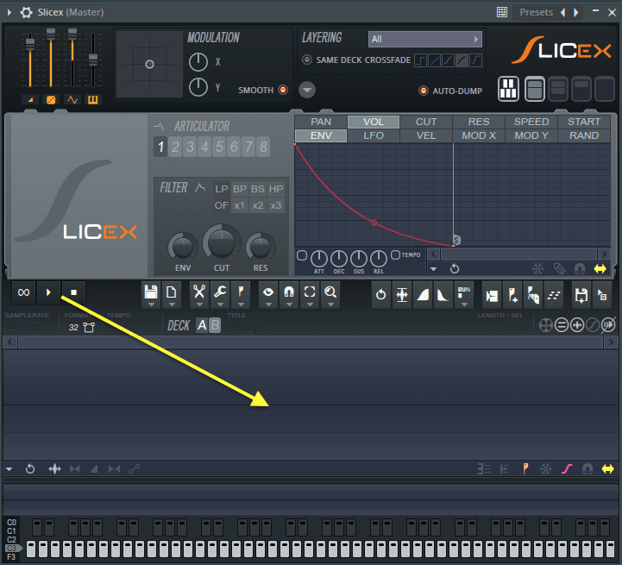The width and height of the screenshot is (622, 565).
Task: Expand the round down-arrow button below modulation
Action: pos(307,90)
